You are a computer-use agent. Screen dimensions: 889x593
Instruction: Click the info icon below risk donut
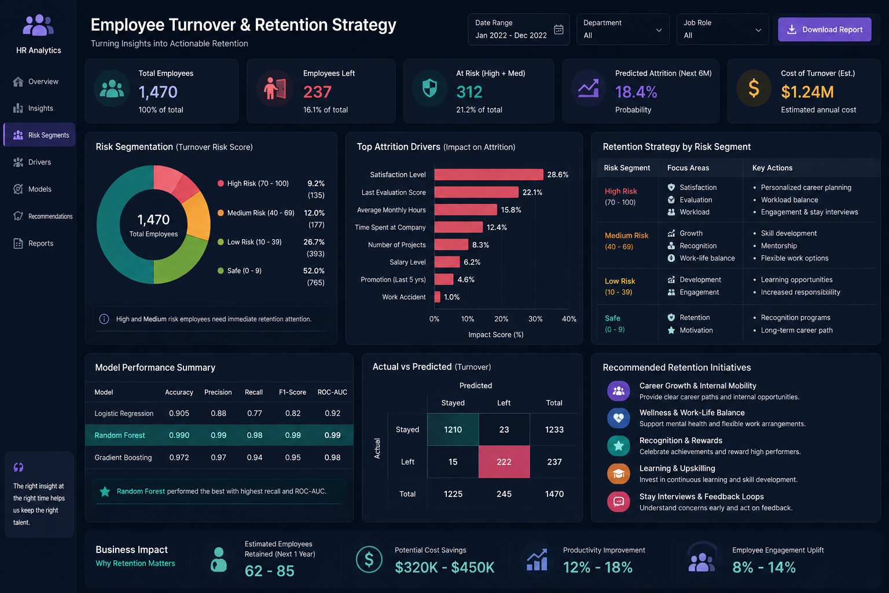(104, 319)
